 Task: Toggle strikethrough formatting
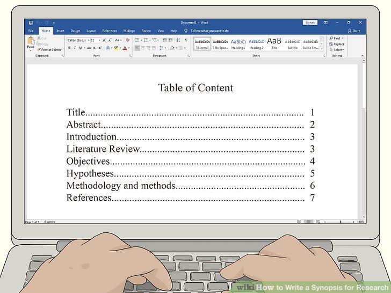tap(89, 48)
